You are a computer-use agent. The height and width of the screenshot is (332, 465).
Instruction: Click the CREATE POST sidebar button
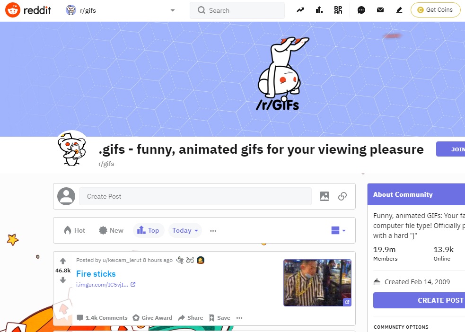tap(419, 300)
